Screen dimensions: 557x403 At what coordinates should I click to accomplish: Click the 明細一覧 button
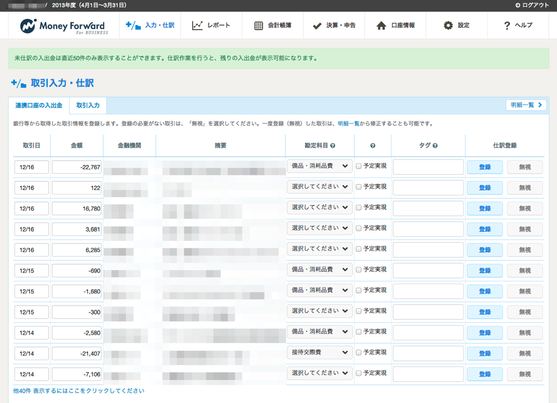[526, 105]
